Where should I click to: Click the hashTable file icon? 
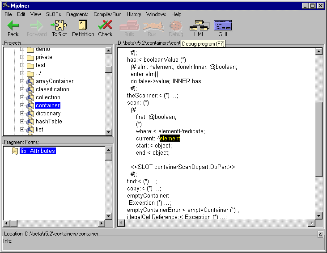[x=30, y=122]
